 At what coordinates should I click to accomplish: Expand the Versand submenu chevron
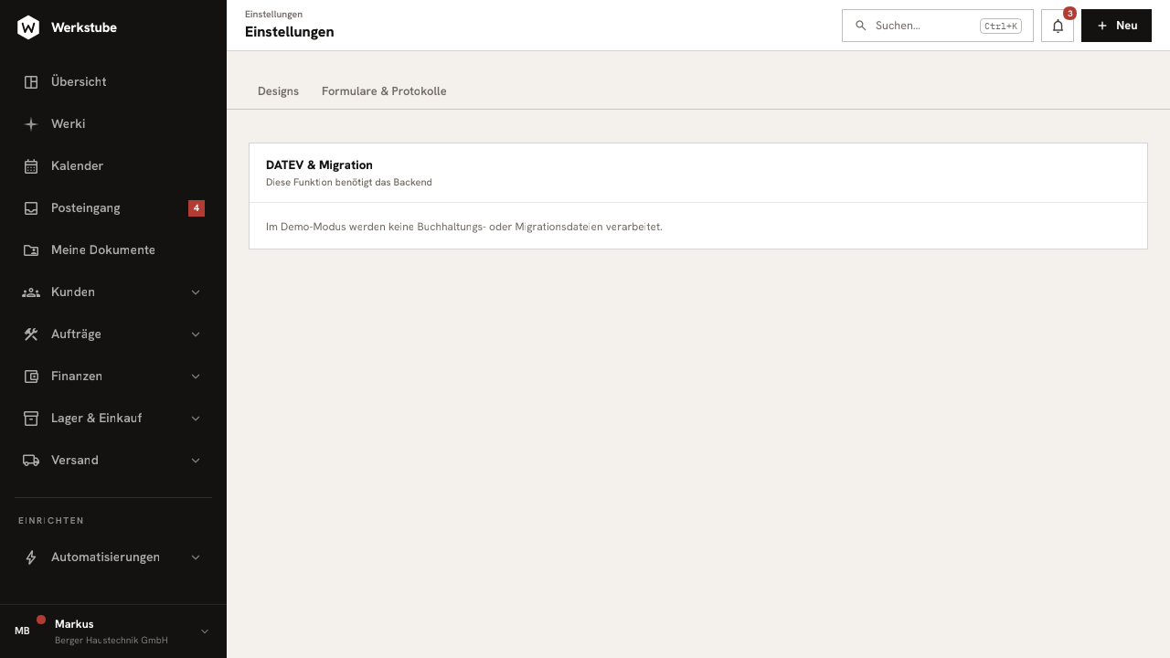click(196, 461)
